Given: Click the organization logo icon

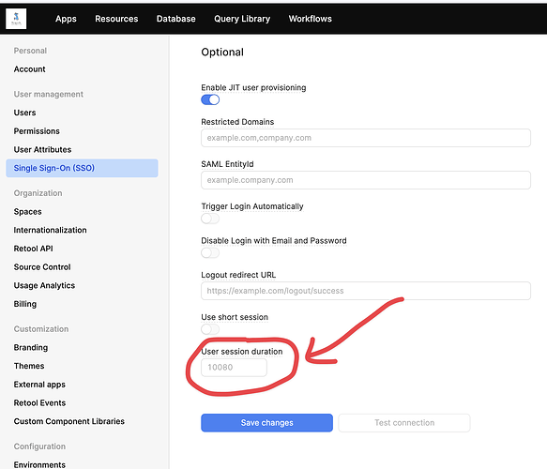Looking at the screenshot, I should click(16, 19).
